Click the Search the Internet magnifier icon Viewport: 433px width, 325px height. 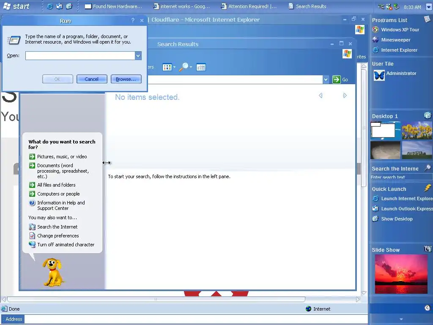click(x=427, y=168)
